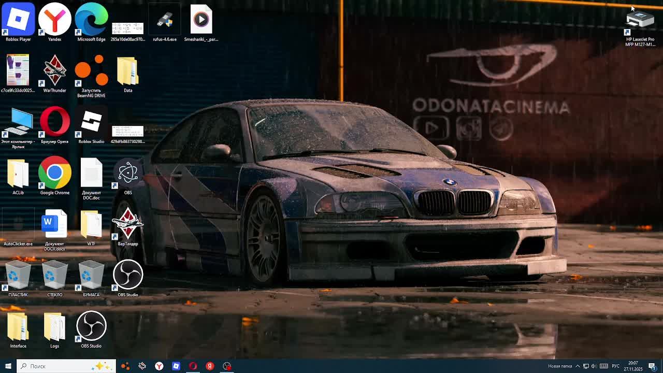Select the OBS Studio shortcut beside Logs
Viewport: 663px width, 373px height.
(91, 329)
